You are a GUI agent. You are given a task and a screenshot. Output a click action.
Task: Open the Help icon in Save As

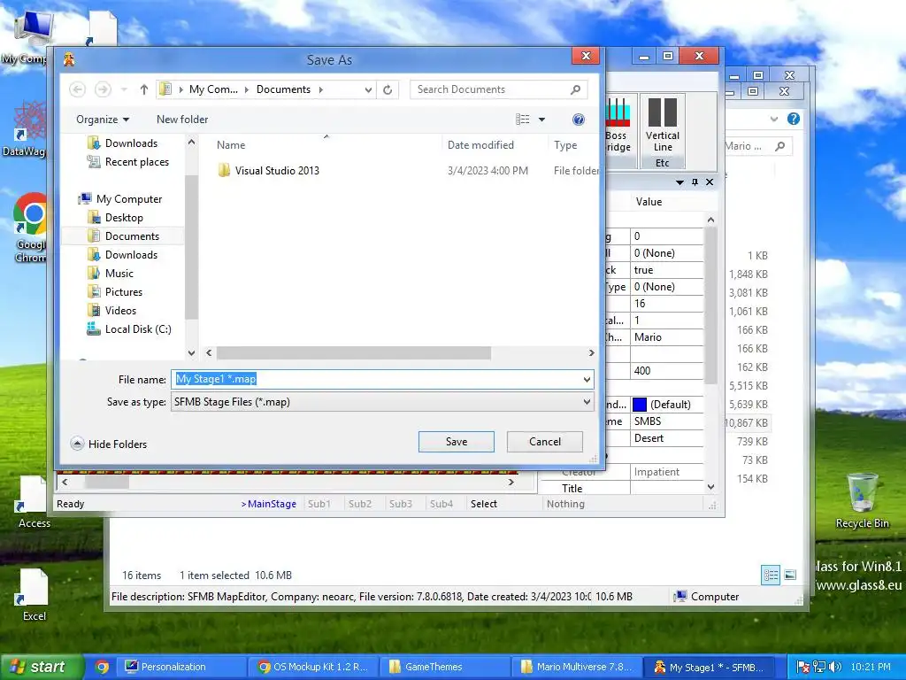(579, 120)
